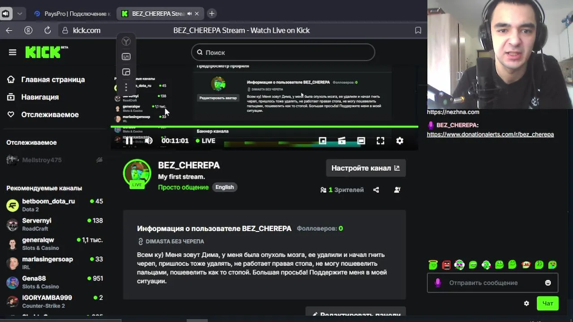The height and width of the screenshot is (322, 573).
Task: Open a new browser tab
Action: [212, 13]
